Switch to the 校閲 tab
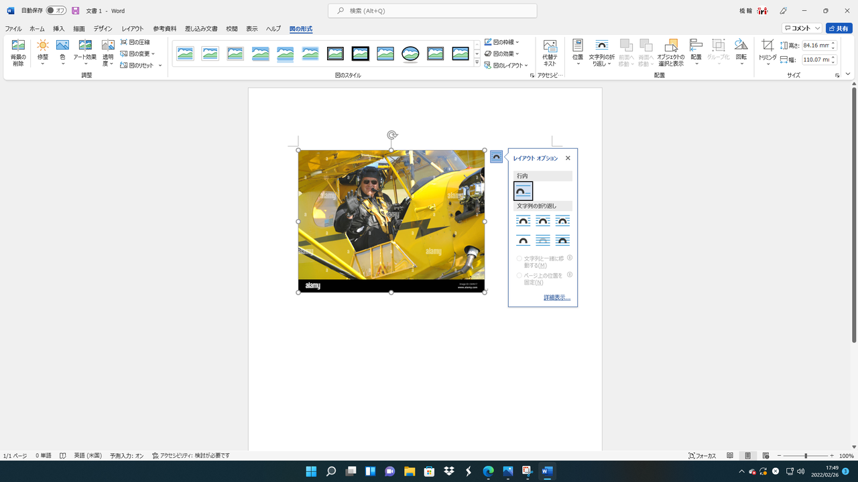Viewport: 858px width, 482px height. (232, 29)
